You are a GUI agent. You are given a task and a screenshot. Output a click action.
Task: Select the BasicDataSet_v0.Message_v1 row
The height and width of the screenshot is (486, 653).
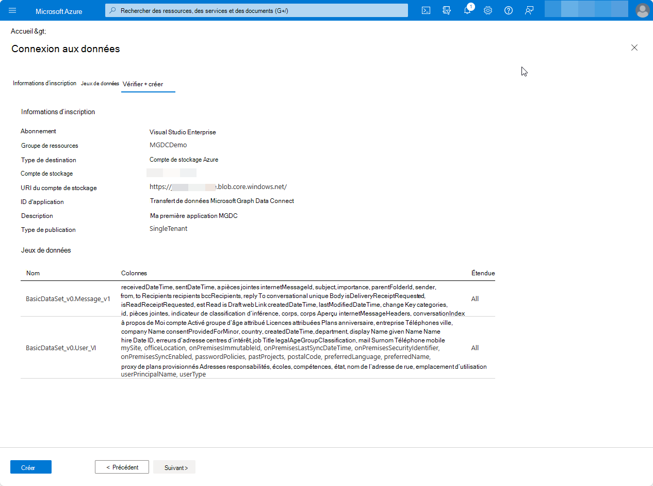pos(68,299)
